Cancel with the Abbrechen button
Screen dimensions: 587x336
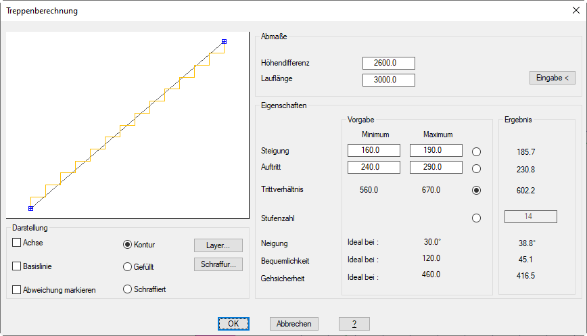pyautogui.click(x=294, y=324)
